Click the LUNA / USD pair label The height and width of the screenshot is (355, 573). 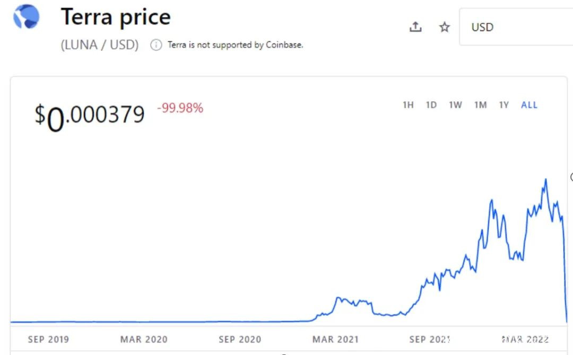(x=100, y=45)
